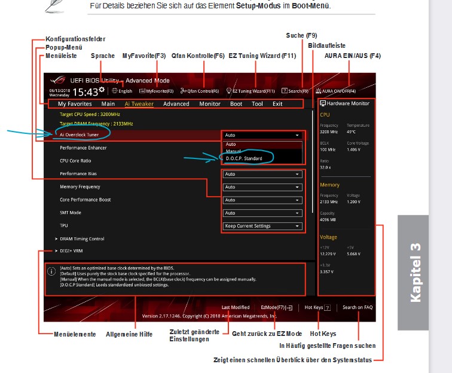Open the TPU Keep Current Settings dropdown
The image size is (452, 373).
[262, 226]
